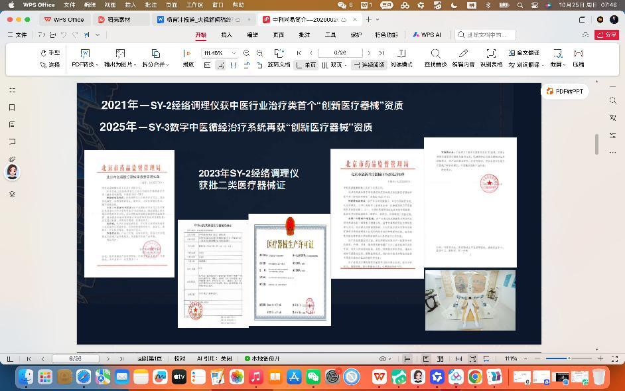Click the layers icon in left sidebar
Viewport: 625px width, 391px height.
[x=13, y=194]
